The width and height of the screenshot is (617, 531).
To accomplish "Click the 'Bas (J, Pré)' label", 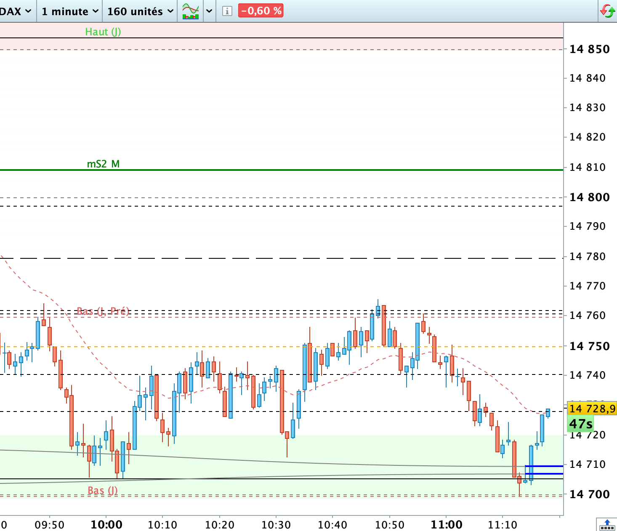I will (103, 311).
